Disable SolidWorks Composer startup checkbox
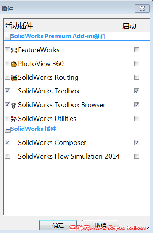Screen dimensions: 153x233 [x=137, y=143]
